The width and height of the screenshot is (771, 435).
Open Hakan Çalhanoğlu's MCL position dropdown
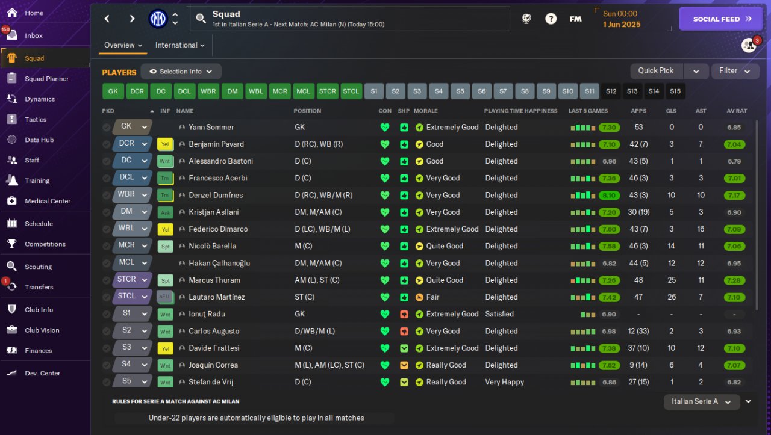pos(132,263)
